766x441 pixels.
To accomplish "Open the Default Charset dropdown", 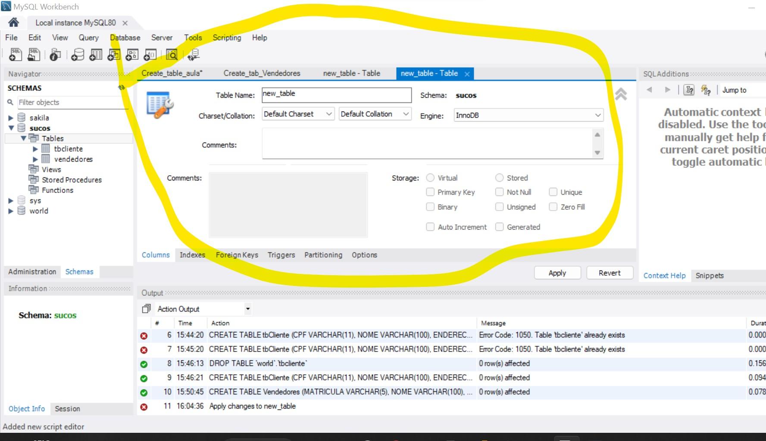I will pyautogui.click(x=298, y=114).
